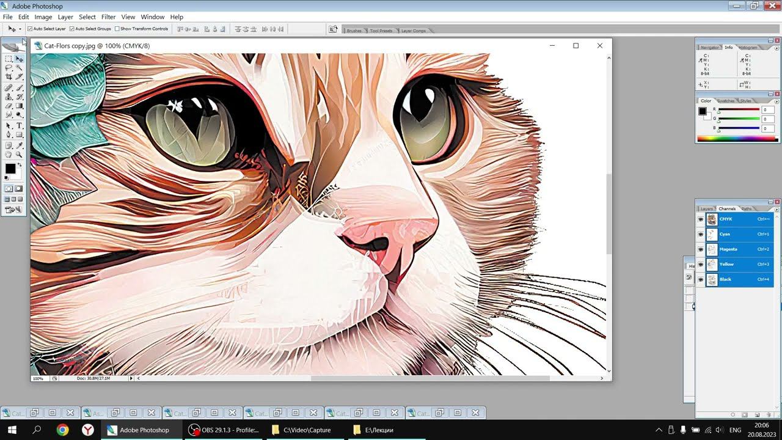Viewport: 782px width, 440px height.
Task: Open Google Chrome from the taskbar
Action: click(62, 430)
